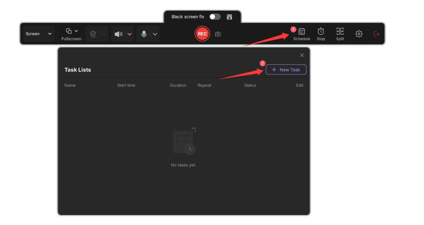Exit the recorder with the red exit icon
The height and width of the screenshot is (225, 424).
coord(377,34)
